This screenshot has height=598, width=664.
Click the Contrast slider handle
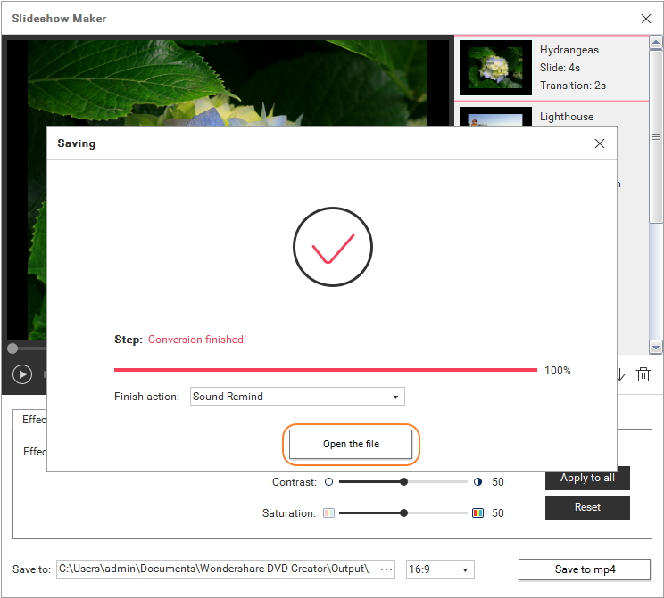(x=404, y=482)
